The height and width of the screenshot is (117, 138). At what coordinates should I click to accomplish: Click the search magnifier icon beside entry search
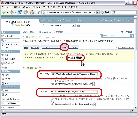[x=132, y=36]
